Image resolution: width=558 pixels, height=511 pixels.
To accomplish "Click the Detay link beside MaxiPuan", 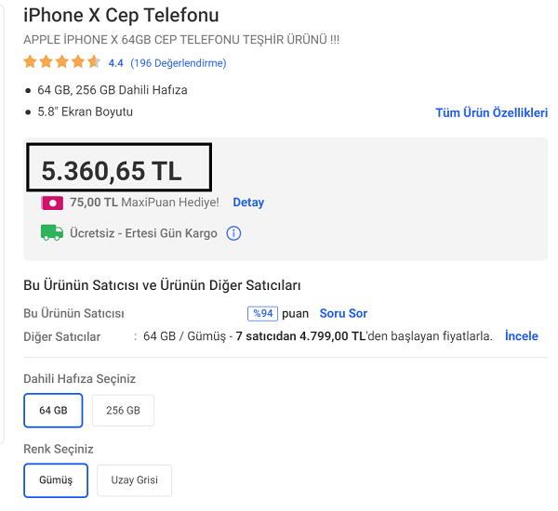I will [248, 202].
